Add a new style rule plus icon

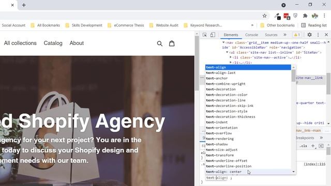(x=313, y=146)
